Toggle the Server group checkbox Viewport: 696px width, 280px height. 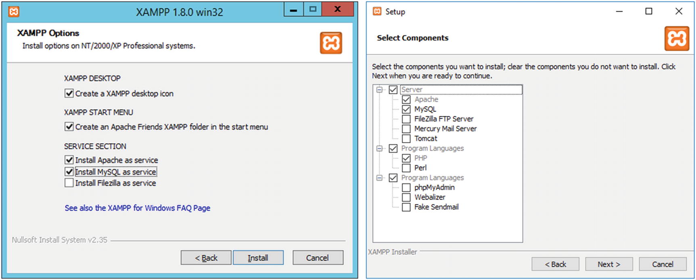click(393, 90)
